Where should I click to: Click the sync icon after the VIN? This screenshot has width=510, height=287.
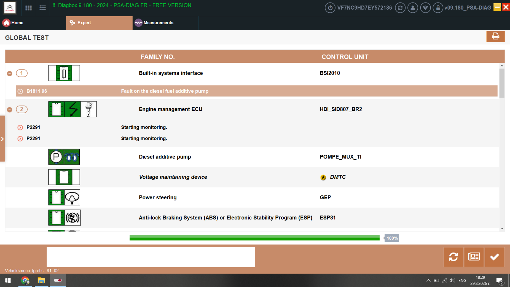tap(400, 8)
